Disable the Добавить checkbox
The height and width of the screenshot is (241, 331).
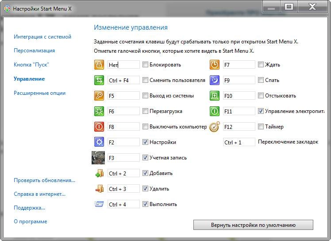[x=145, y=173]
